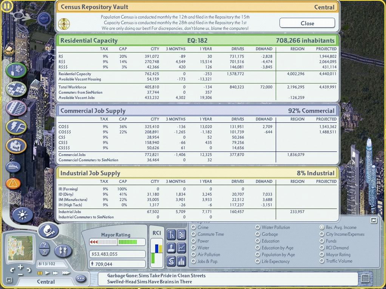
Task: Open the My Sim mode icon
Action: click(63, 251)
